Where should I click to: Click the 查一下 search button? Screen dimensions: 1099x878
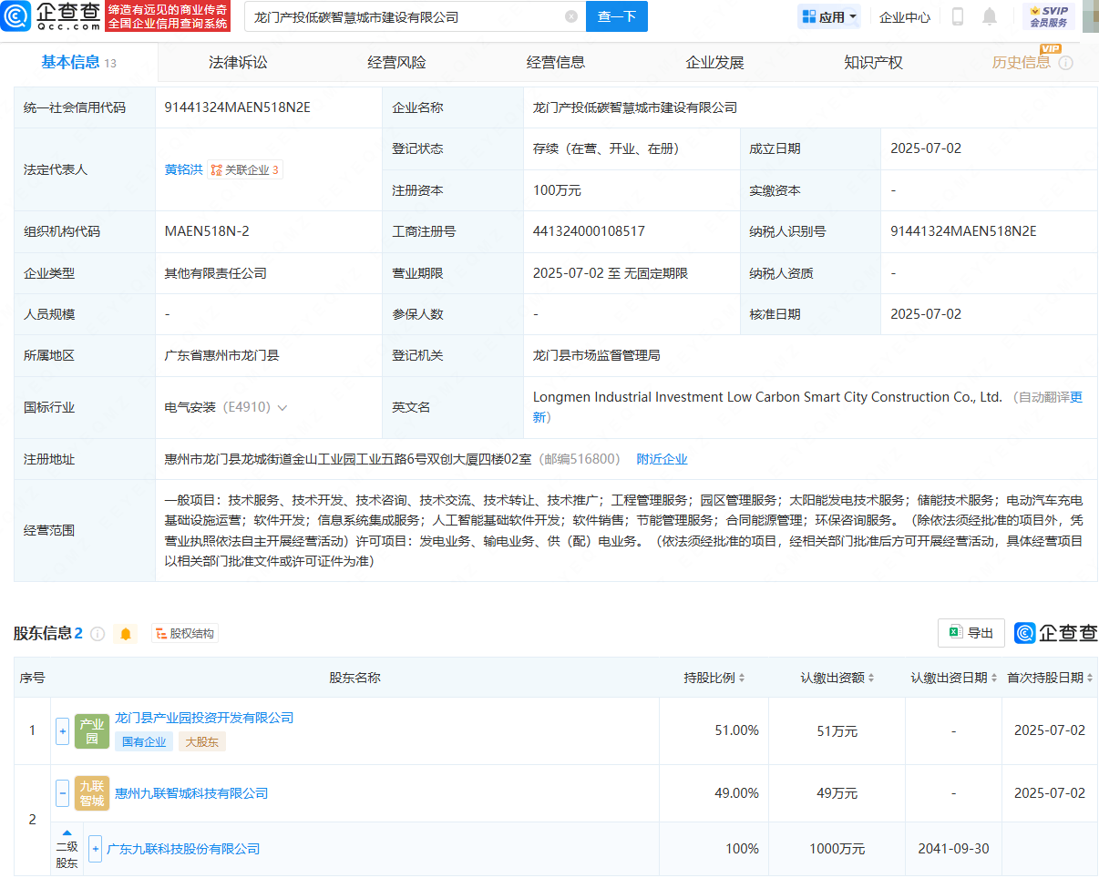(x=616, y=16)
